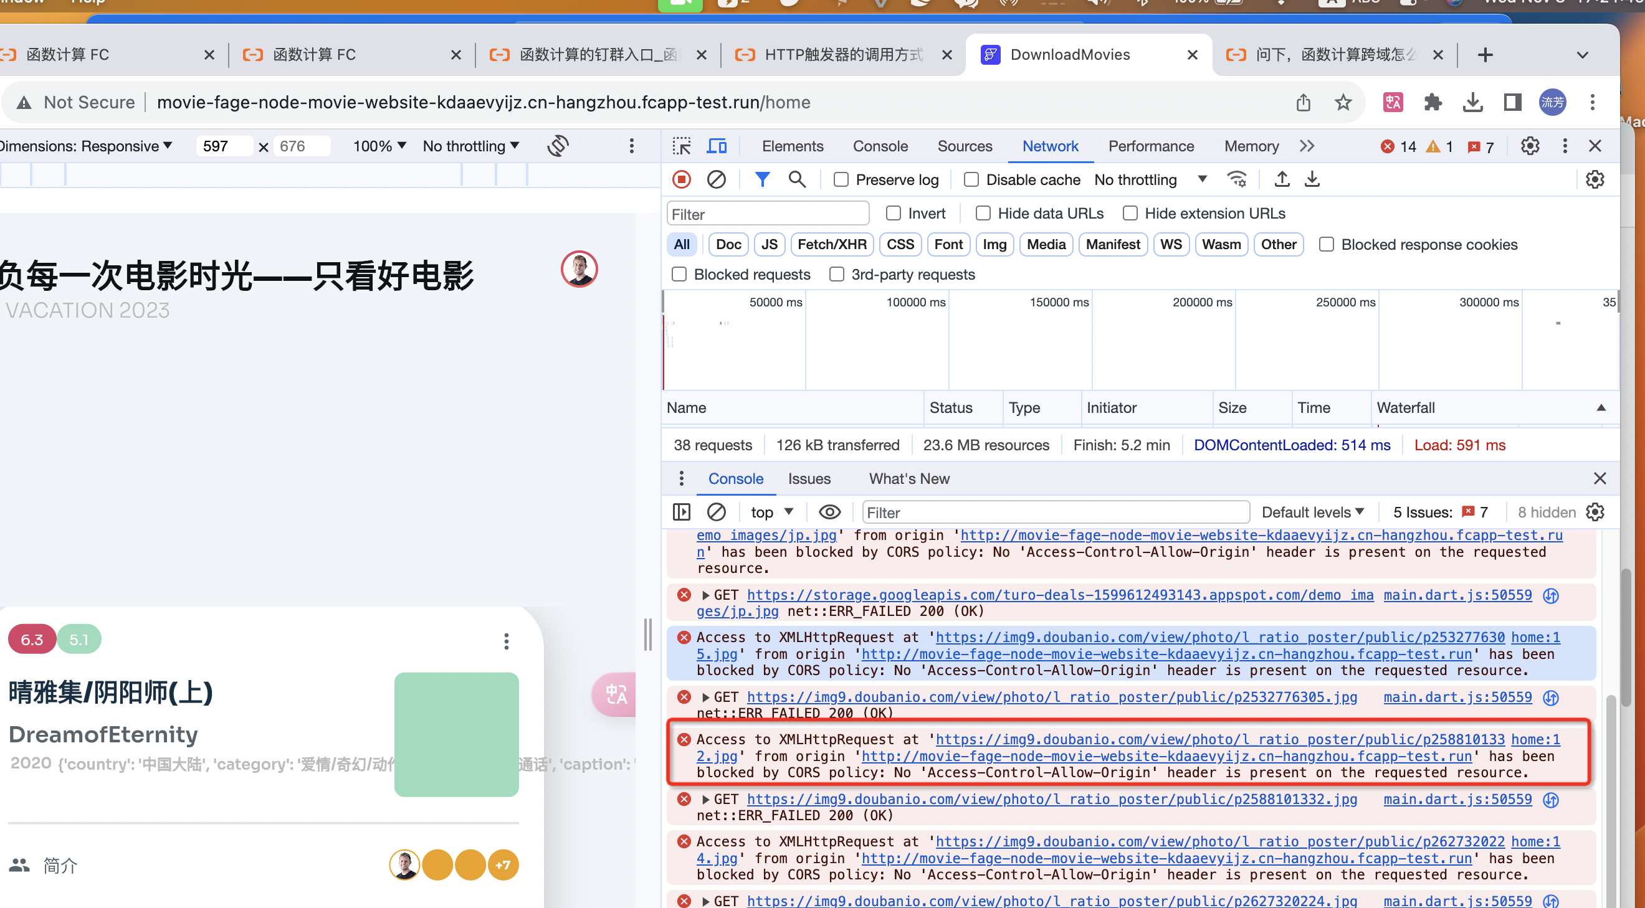Click console Filter input field
The image size is (1645, 908).
[1055, 512]
